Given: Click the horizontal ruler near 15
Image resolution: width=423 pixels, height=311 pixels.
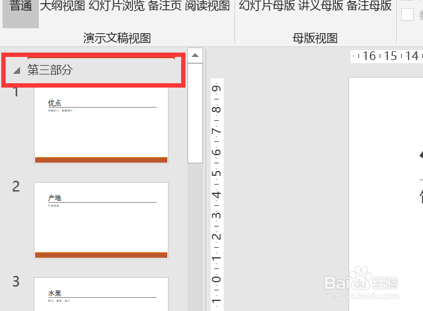Looking at the screenshot, I should [390, 56].
